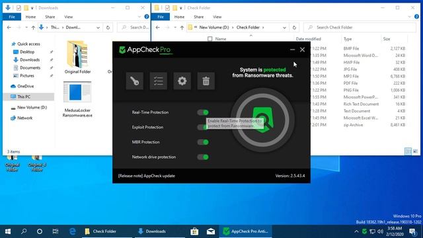Open taskbar search

(x=24, y=231)
